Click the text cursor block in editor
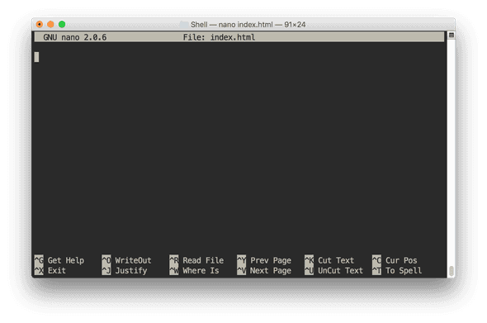 tap(36, 57)
